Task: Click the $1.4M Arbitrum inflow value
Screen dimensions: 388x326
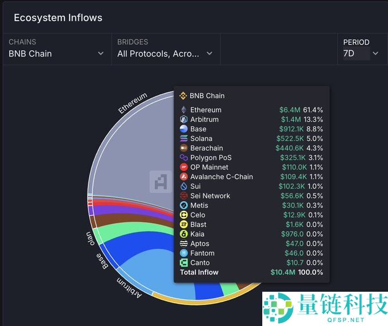Action: (291, 119)
